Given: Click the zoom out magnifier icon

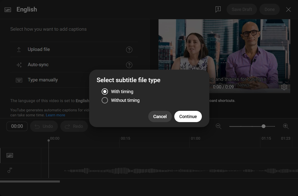Looking at the screenshot, I should [x=218, y=126].
